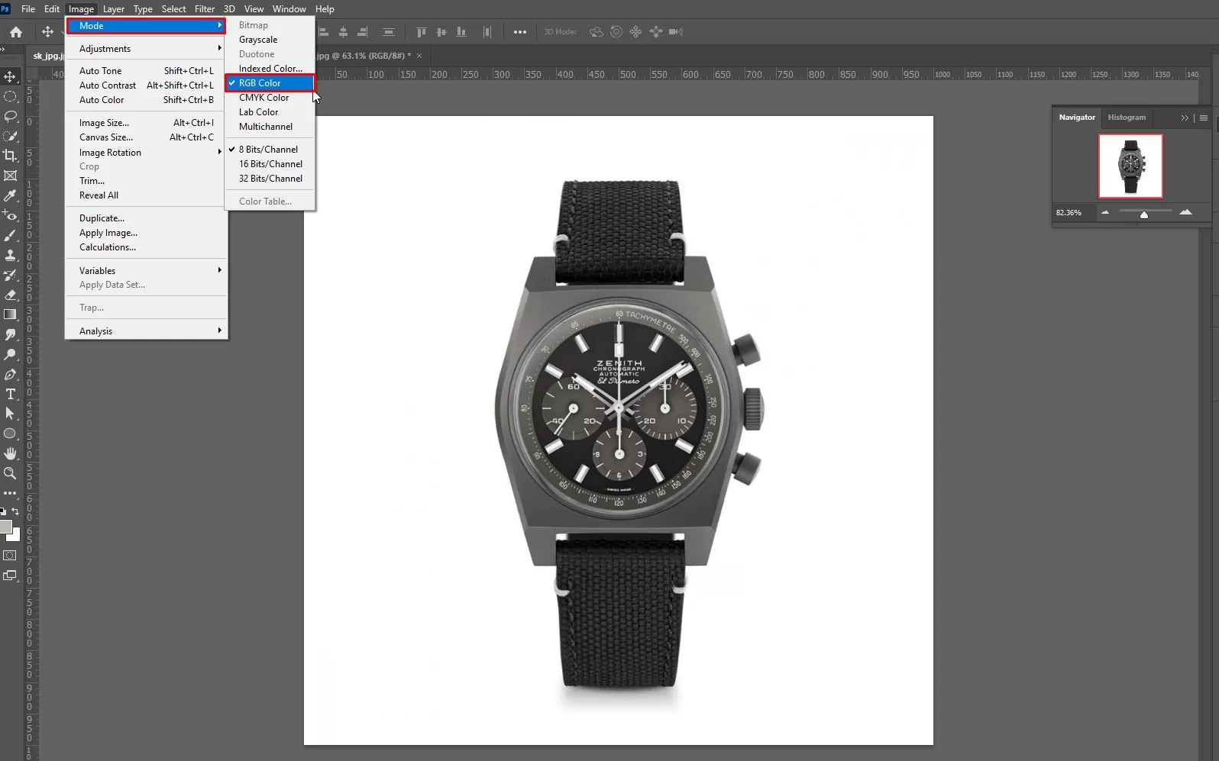The image size is (1219, 761).
Task: Select the Clone Stamp tool
Action: tap(10, 255)
